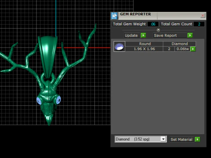Click the Save Report label
211x158 pixels.
[170, 36]
